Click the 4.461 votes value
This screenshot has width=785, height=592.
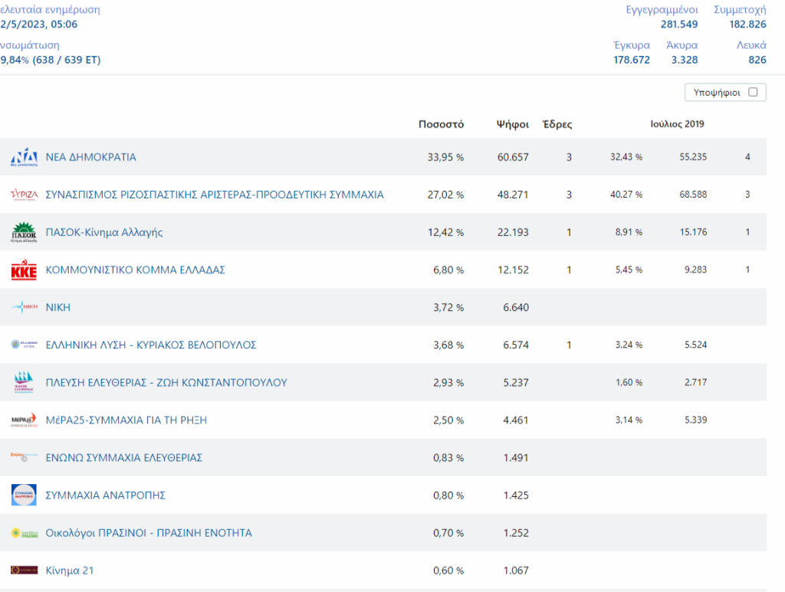[x=516, y=420]
